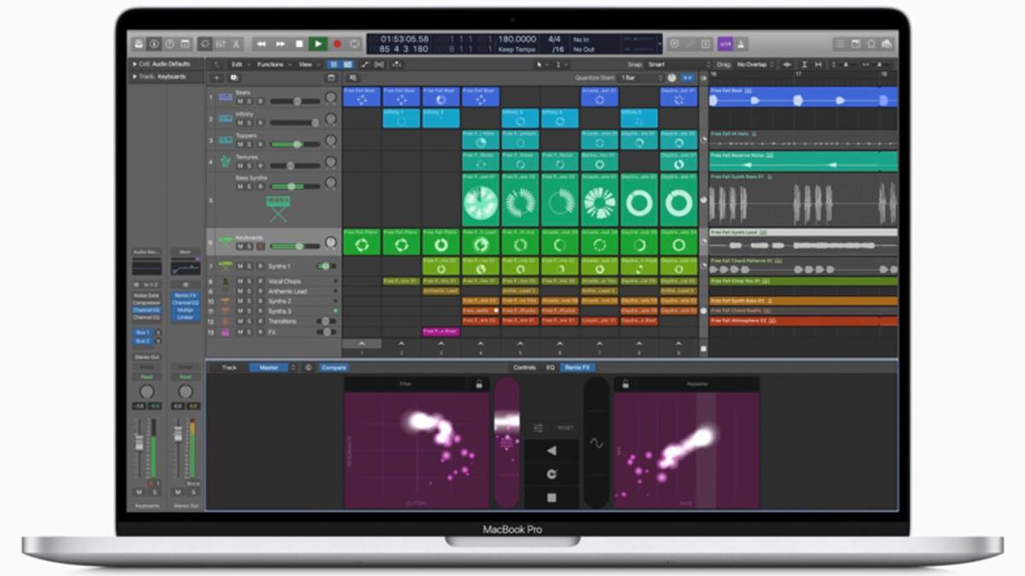Enable Cycle mode in the transport bar
Image resolution: width=1025 pixels, height=576 pixels.
point(354,44)
